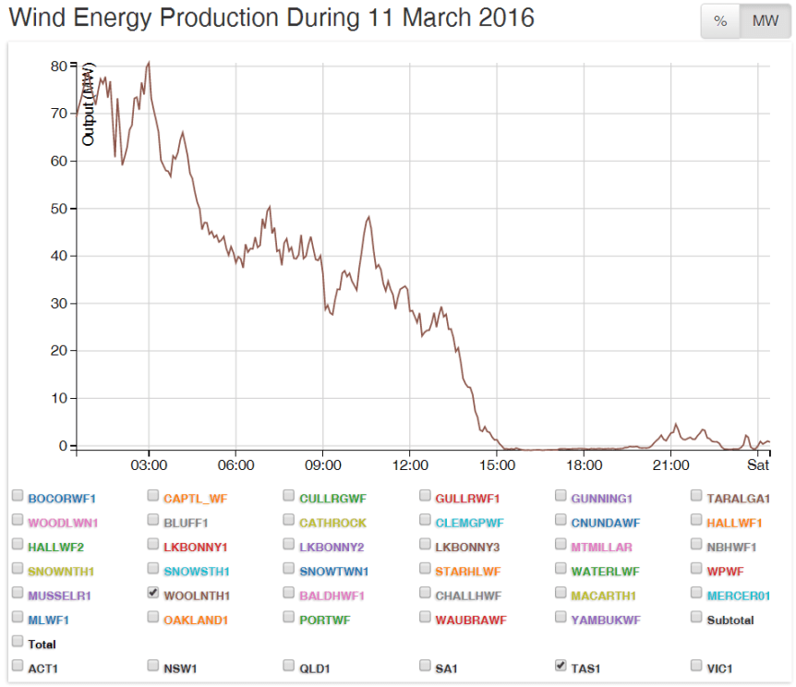
Task: Enable the Total checkbox
Action: [x=18, y=641]
